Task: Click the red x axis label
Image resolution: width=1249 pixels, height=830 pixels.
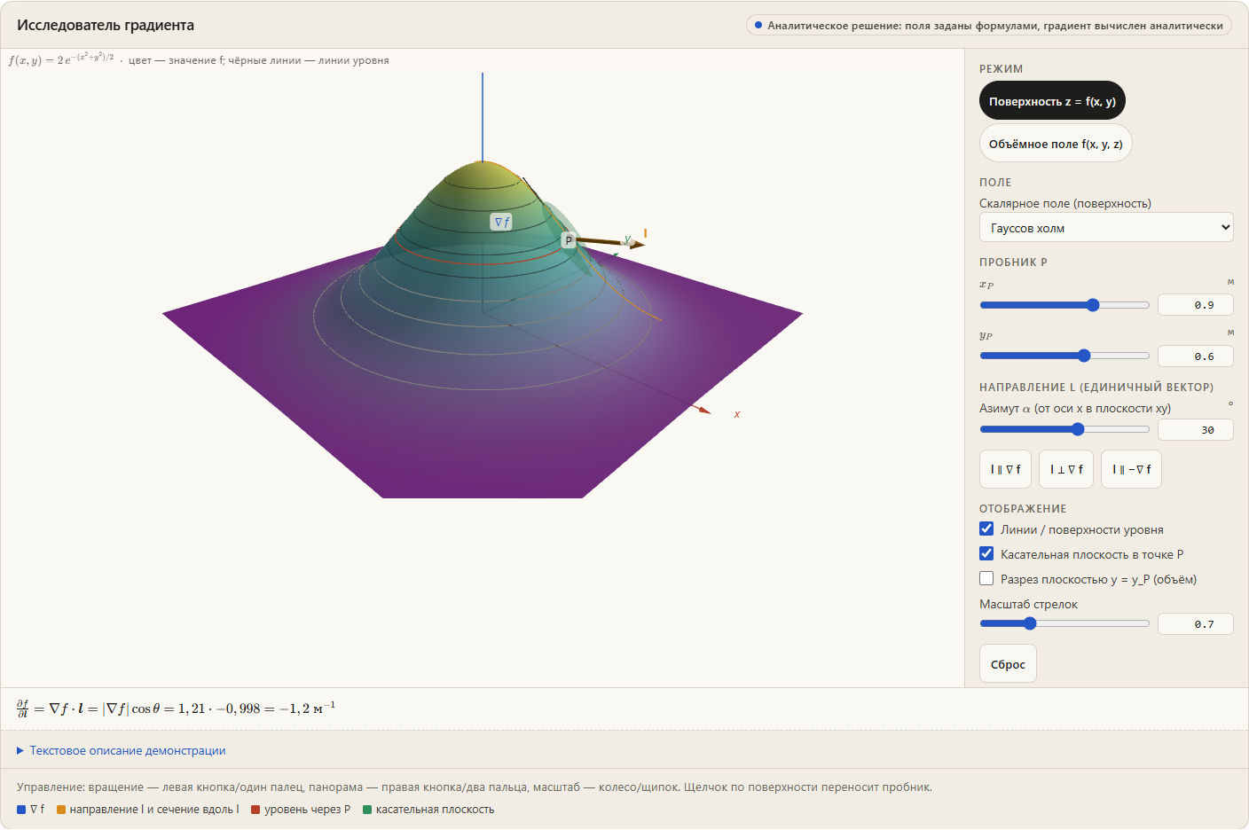Action: (x=737, y=414)
